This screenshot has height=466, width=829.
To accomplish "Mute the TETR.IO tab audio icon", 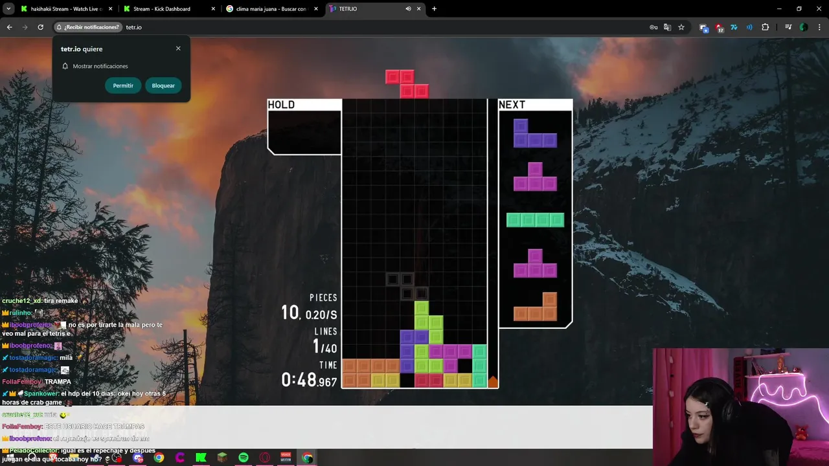I will [x=408, y=9].
